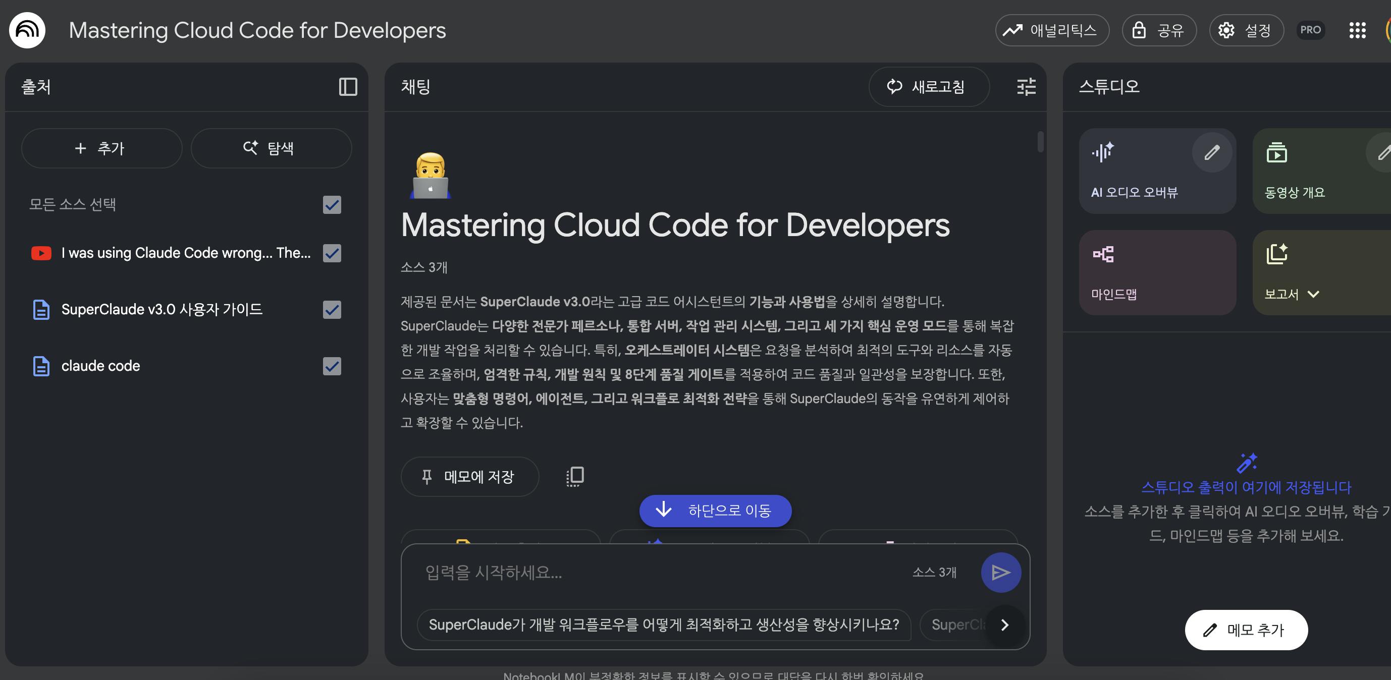Click the notebook title in top bar
This screenshot has height=680, width=1391.
tap(257, 30)
